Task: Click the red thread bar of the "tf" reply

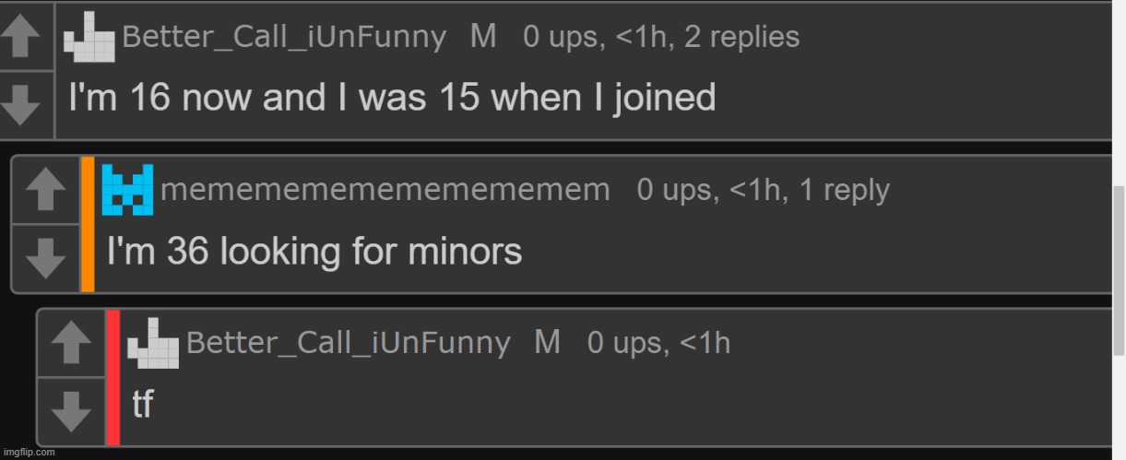Action: coord(113,376)
